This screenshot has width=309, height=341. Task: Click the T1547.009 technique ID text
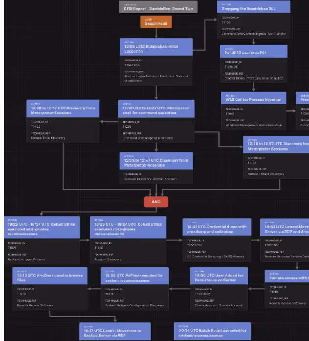pyautogui.click(x=132, y=65)
